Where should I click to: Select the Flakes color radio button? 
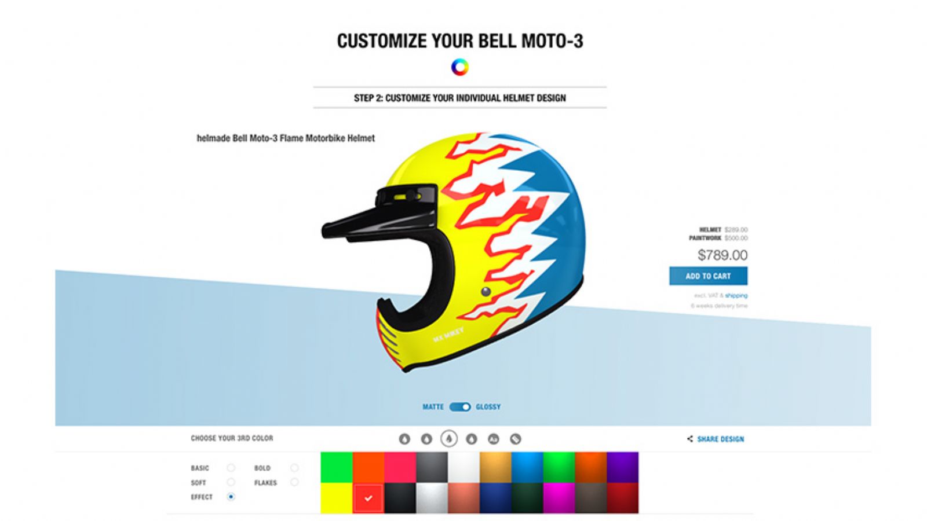click(x=295, y=482)
